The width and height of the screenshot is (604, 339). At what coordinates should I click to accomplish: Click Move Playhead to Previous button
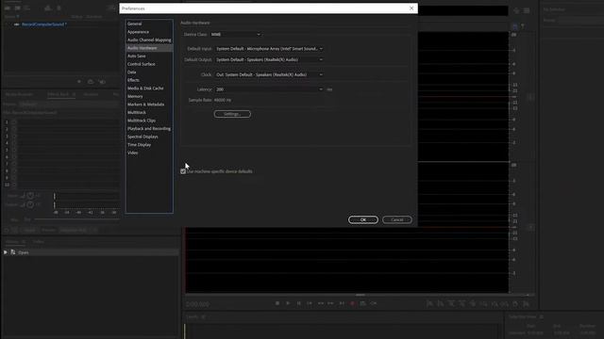click(310, 303)
